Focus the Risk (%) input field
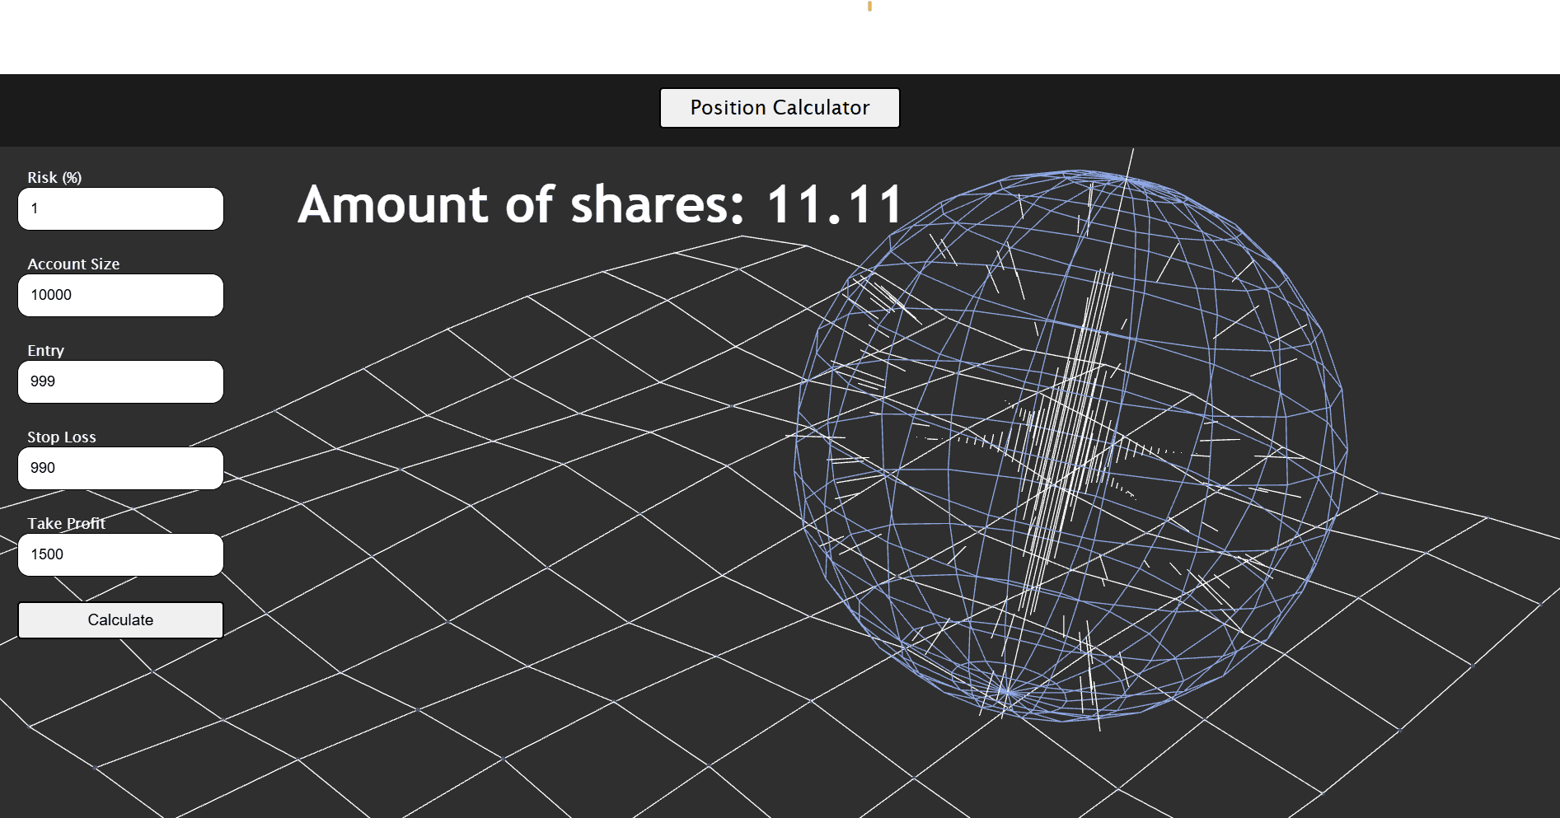1560x818 pixels. coord(120,208)
